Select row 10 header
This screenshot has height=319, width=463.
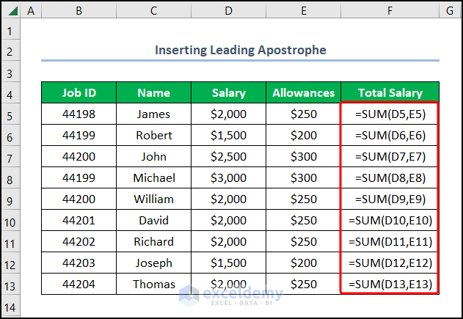[10, 221]
